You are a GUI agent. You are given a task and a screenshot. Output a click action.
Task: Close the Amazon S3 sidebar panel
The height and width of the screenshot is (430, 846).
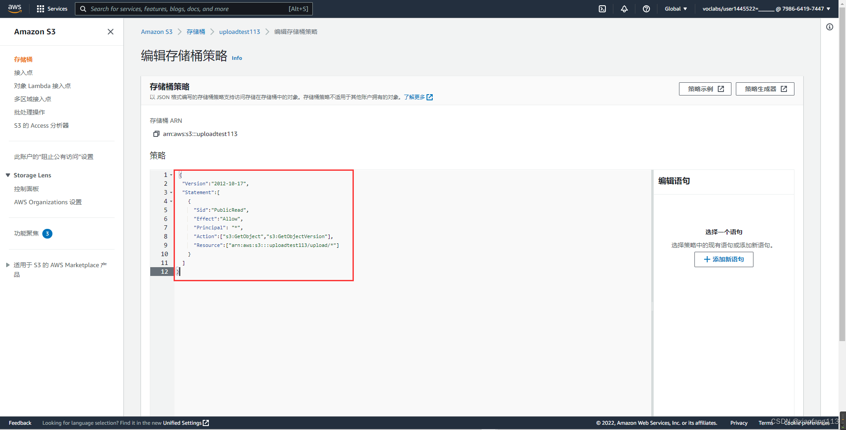(x=111, y=32)
